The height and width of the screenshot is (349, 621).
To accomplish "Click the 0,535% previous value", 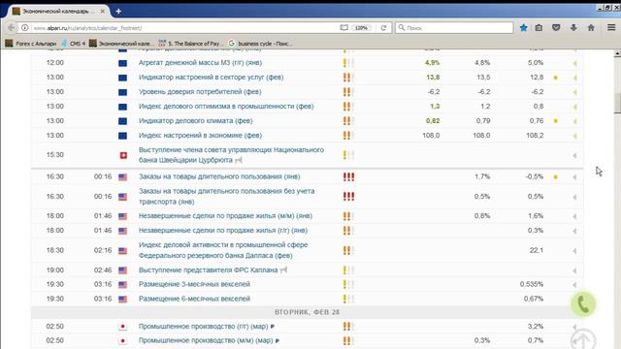I will pos(532,284).
